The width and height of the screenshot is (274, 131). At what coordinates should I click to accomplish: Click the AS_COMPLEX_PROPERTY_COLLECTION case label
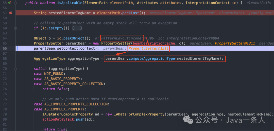pos(75,104)
